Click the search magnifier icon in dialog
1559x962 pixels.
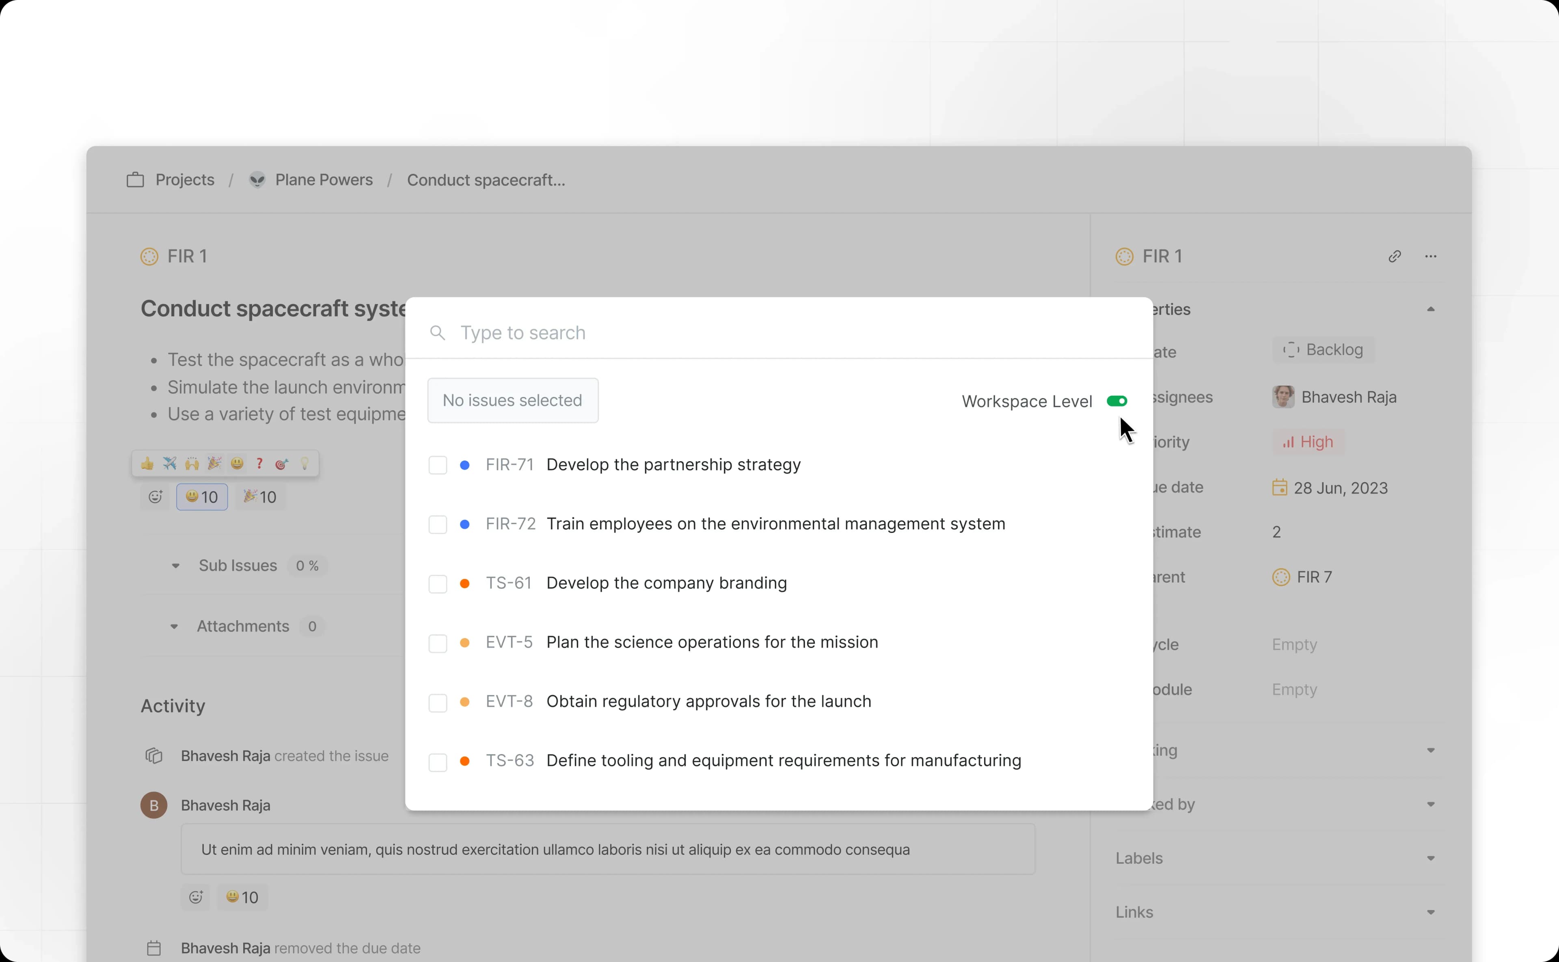click(437, 333)
